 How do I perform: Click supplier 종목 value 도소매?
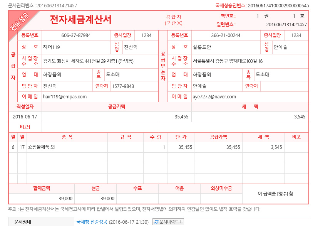pos(113,74)
